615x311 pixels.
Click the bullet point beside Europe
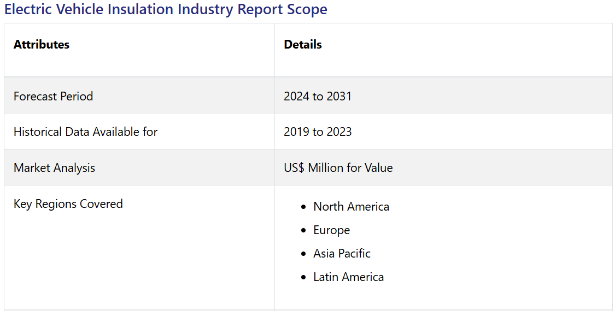[x=303, y=231]
